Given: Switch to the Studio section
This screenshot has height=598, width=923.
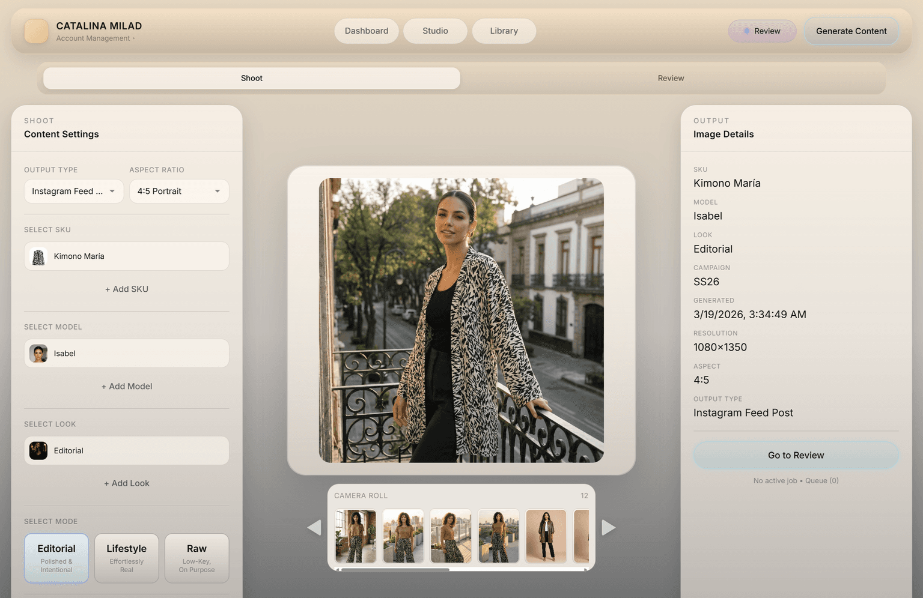Looking at the screenshot, I should [435, 31].
